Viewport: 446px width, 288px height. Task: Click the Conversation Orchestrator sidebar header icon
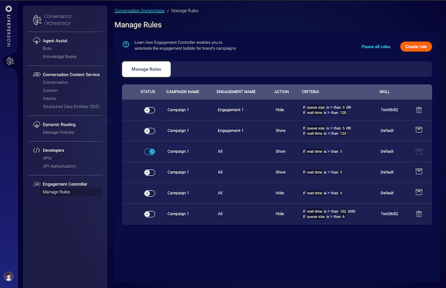point(37,20)
